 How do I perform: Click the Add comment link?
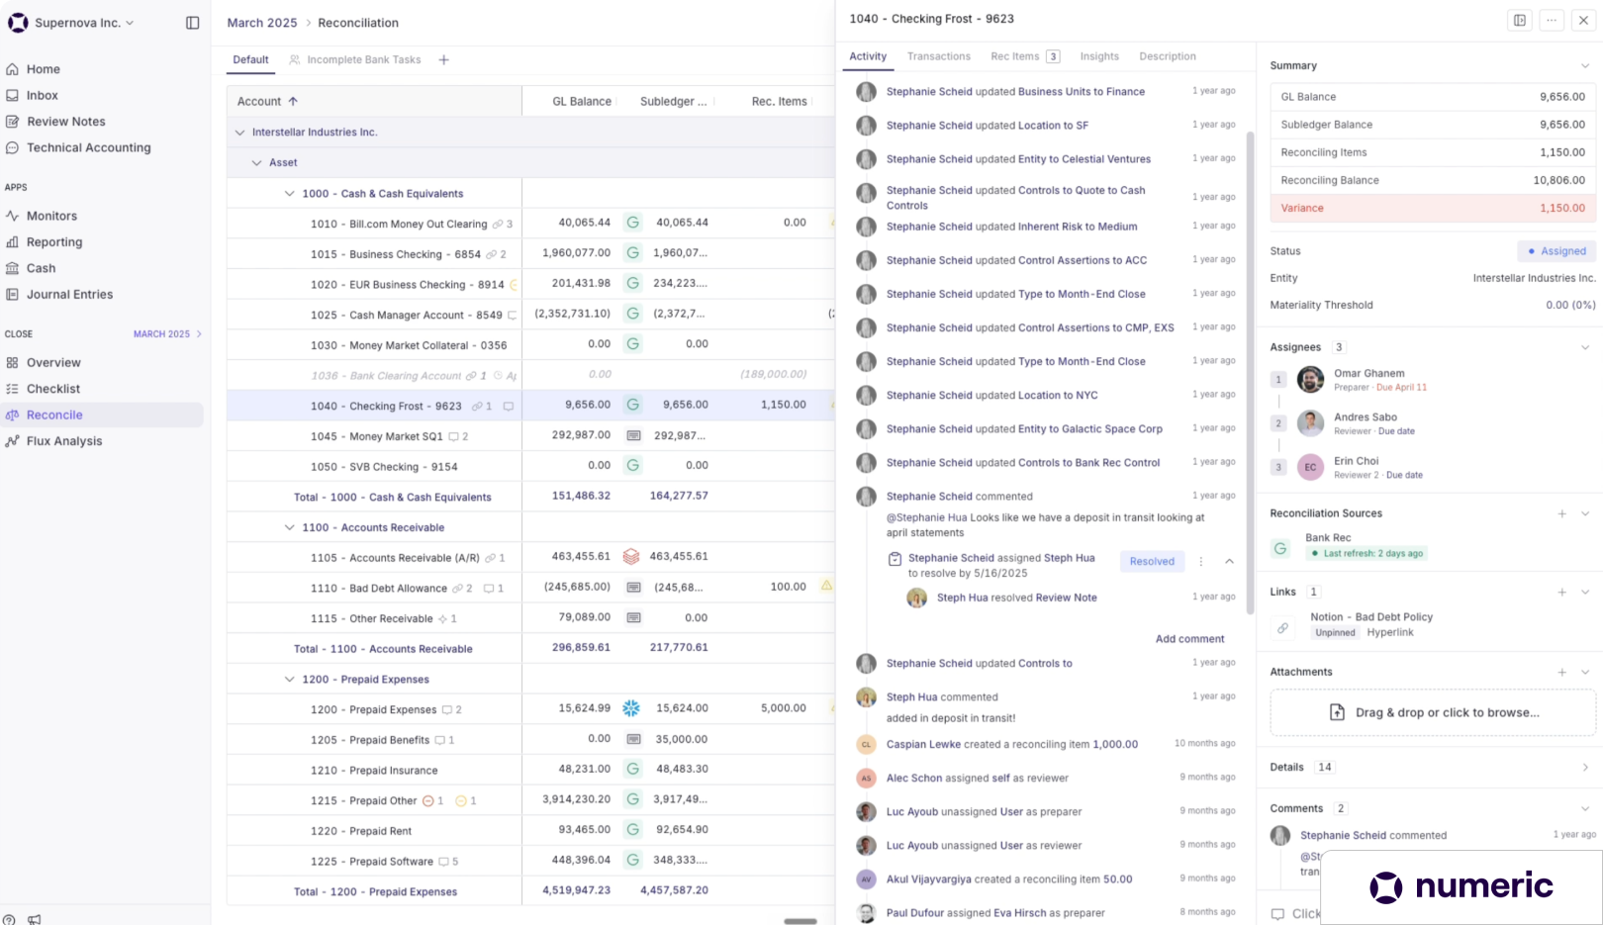click(1189, 639)
